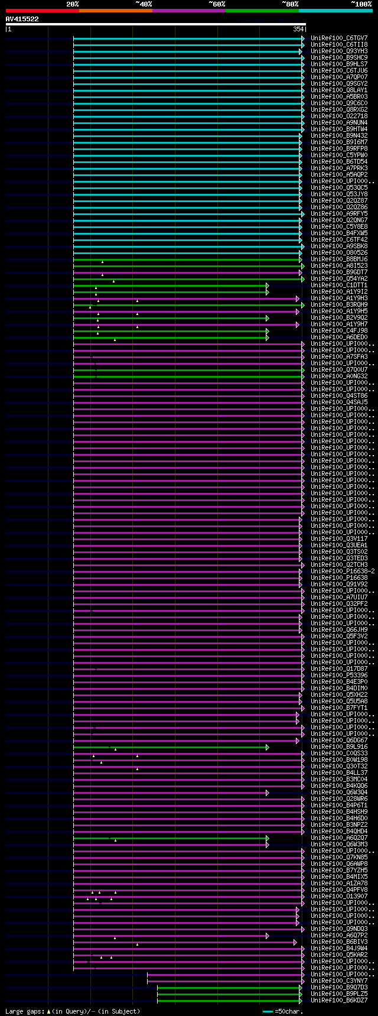Image resolution: width=378 pixels, height=1016 pixels.
Task: Click the green alignment bar for UniRef100_A6Q2Q7
Action: pos(170,838)
